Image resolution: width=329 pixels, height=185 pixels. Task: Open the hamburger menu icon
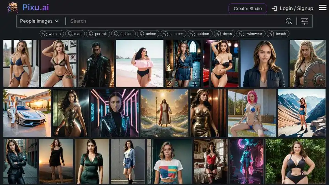pos(322,8)
